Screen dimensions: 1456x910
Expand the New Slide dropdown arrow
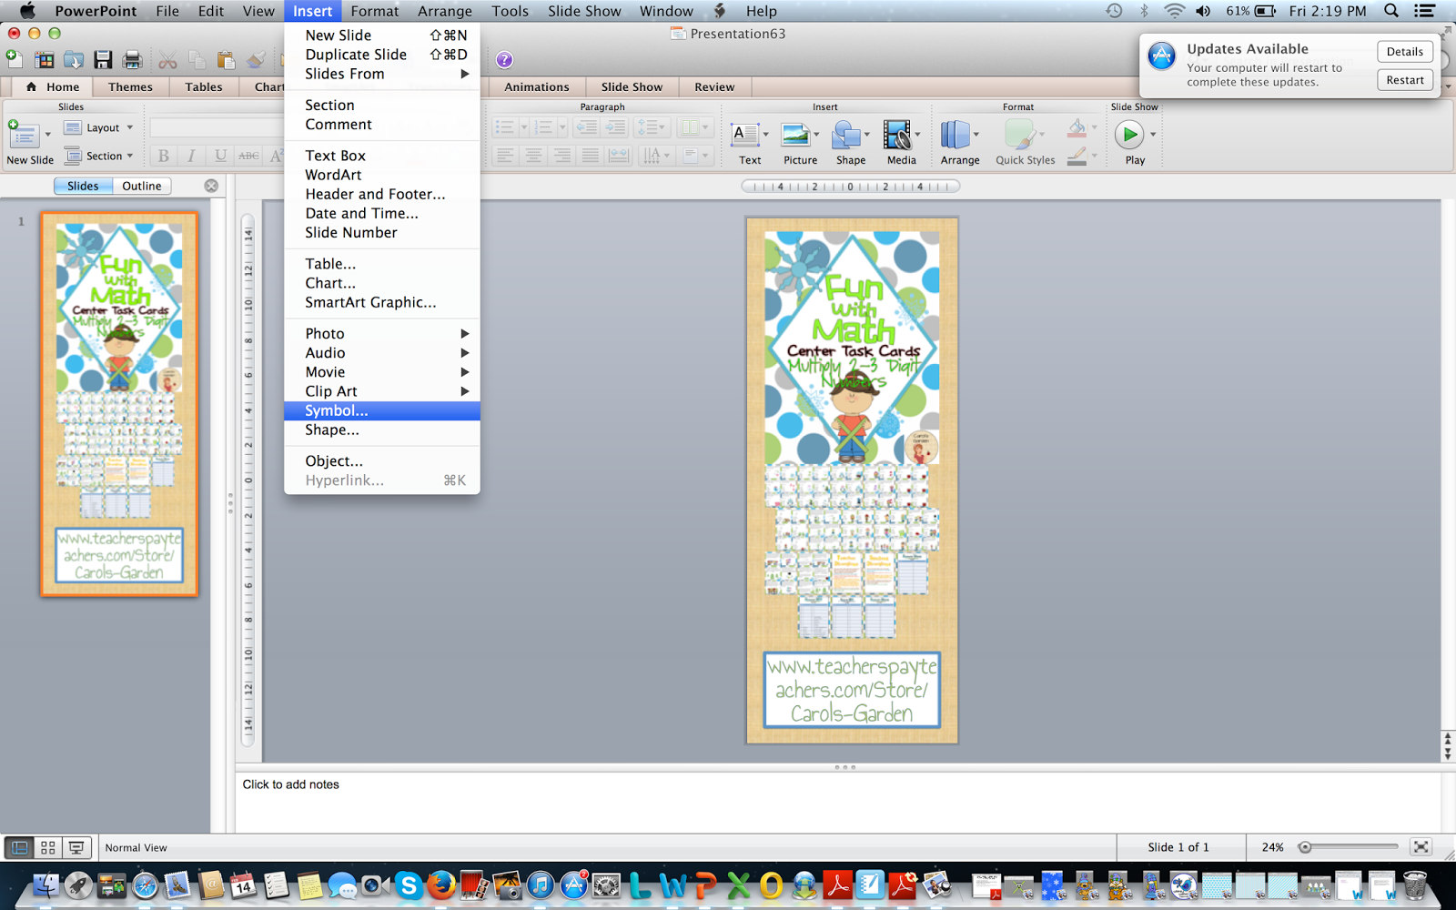(47, 135)
